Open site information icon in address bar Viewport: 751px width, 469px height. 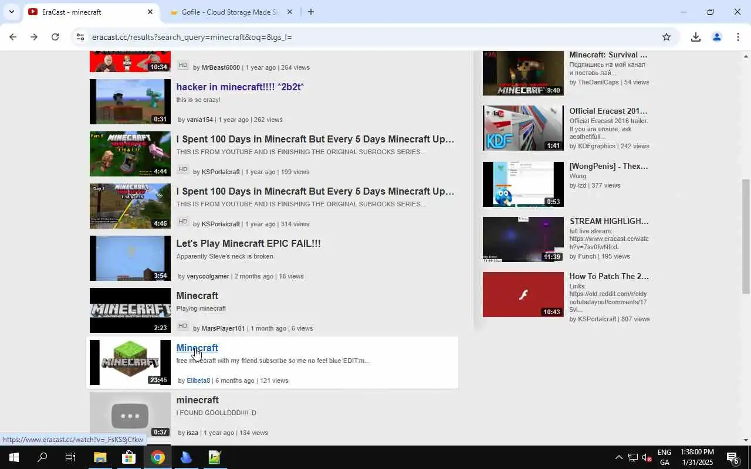pos(80,37)
